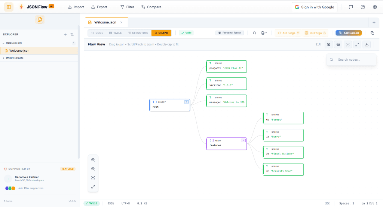Open the settings gear icon
The width and height of the screenshot is (383, 207).
(x=375, y=7)
